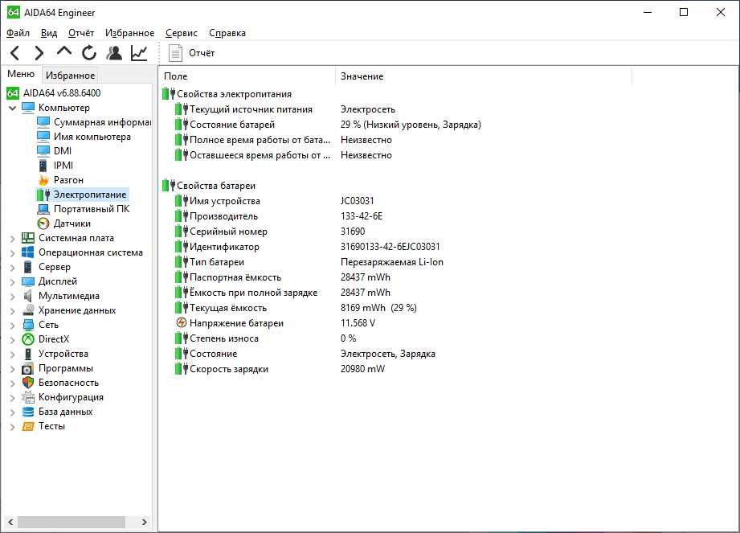Click the Хранение данных disk icon

(x=28, y=310)
